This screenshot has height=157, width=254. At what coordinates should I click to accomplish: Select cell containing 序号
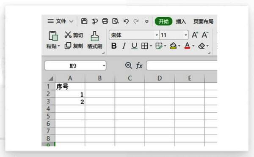pyautogui.click(x=70, y=87)
